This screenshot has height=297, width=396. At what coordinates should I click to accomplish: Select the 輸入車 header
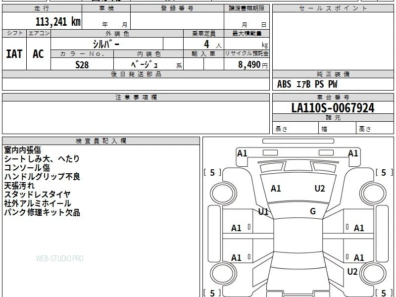click(203, 54)
